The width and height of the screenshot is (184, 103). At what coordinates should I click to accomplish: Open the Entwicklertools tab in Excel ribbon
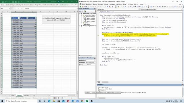coord(51,5)
